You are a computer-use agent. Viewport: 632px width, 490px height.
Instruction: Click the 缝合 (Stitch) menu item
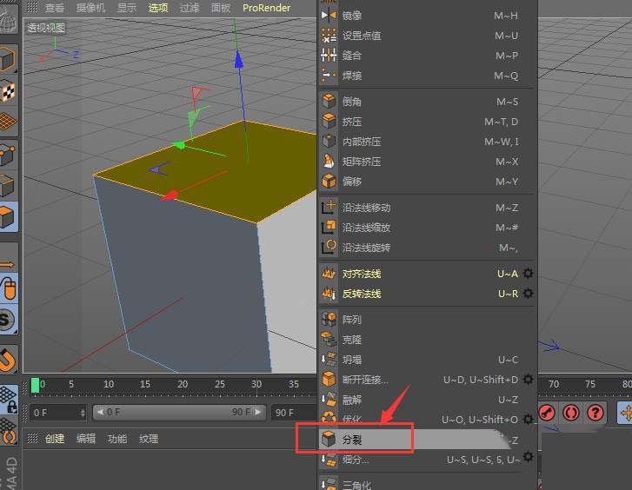pyautogui.click(x=427, y=56)
